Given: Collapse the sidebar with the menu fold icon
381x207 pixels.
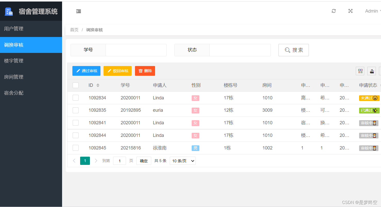Looking at the screenshot, I should point(79,11).
